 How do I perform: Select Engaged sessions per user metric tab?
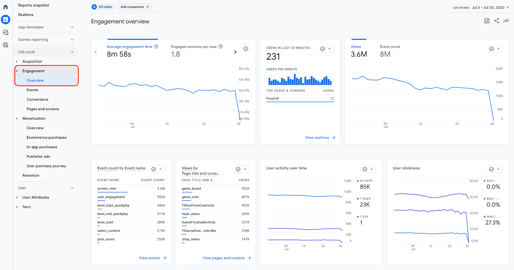click(197, 51)
